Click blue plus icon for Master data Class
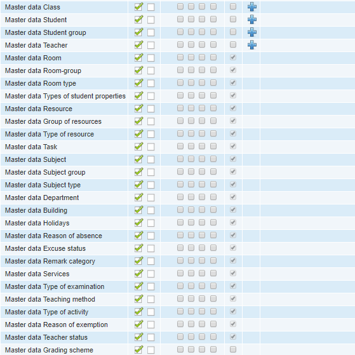 pyautogui.click(x=251, y=7)
